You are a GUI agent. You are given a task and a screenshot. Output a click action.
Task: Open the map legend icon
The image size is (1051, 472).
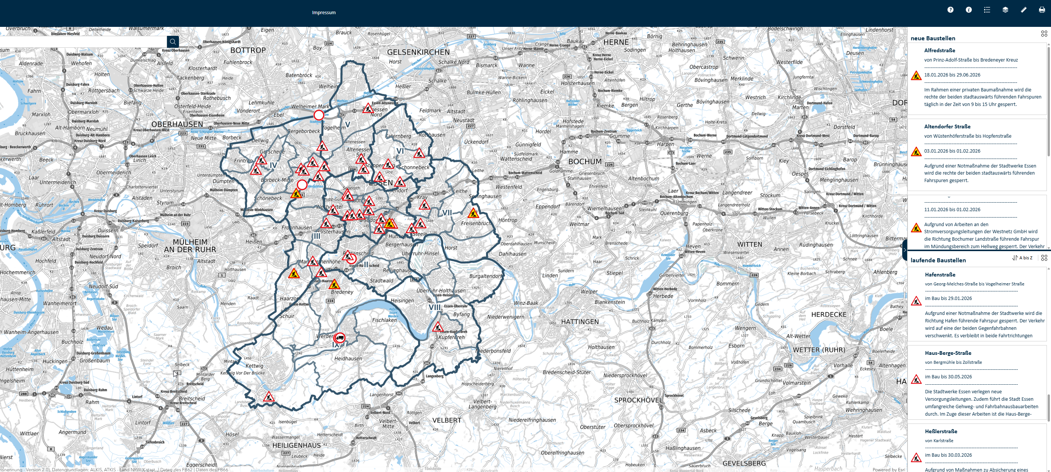pos(987,9)
